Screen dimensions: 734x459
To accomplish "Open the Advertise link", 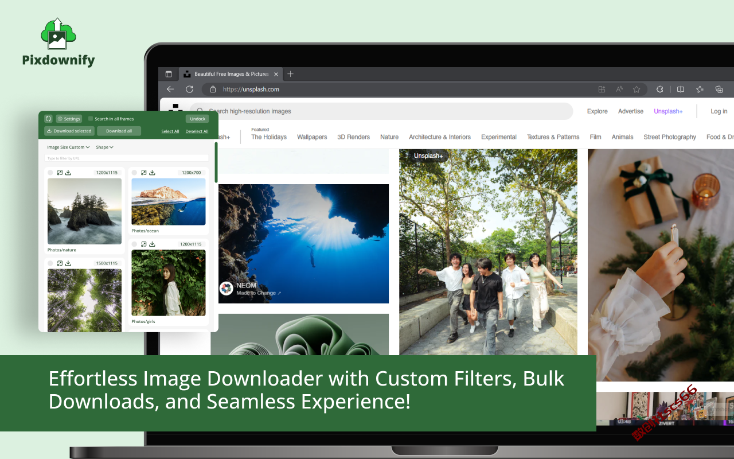I will click(631, 111).
